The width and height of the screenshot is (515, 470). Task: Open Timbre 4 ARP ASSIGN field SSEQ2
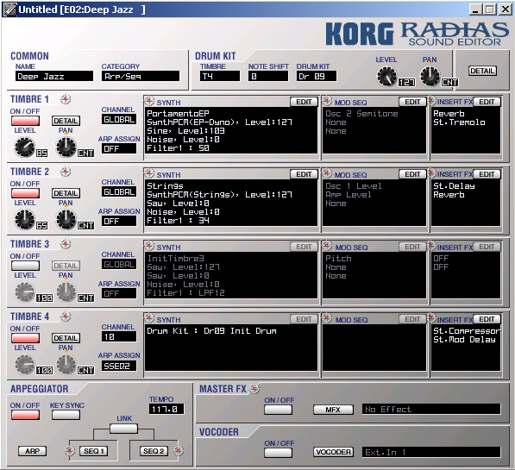tap(119, 366)
